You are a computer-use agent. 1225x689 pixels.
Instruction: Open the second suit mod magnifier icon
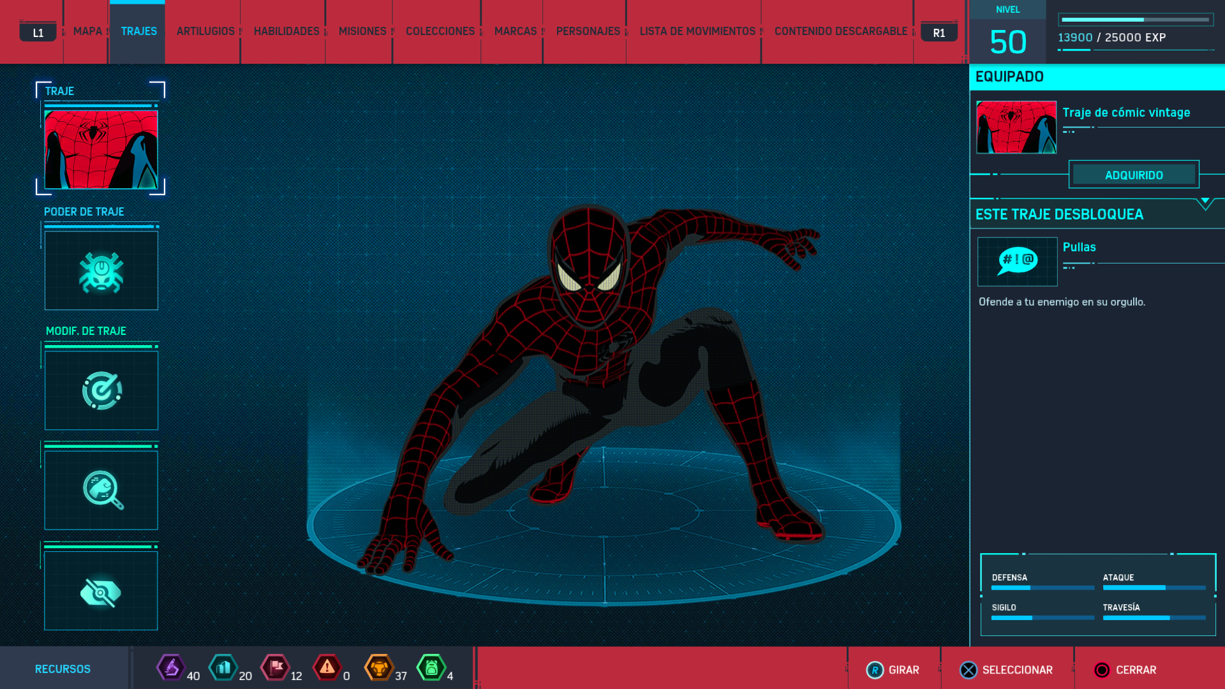[x=101, y=490]
